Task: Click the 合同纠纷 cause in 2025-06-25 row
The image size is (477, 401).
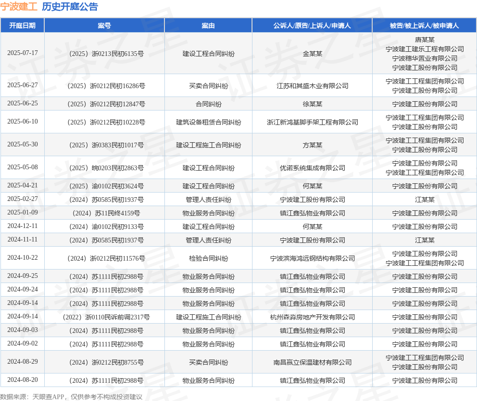Action: (x=208, y=104)
